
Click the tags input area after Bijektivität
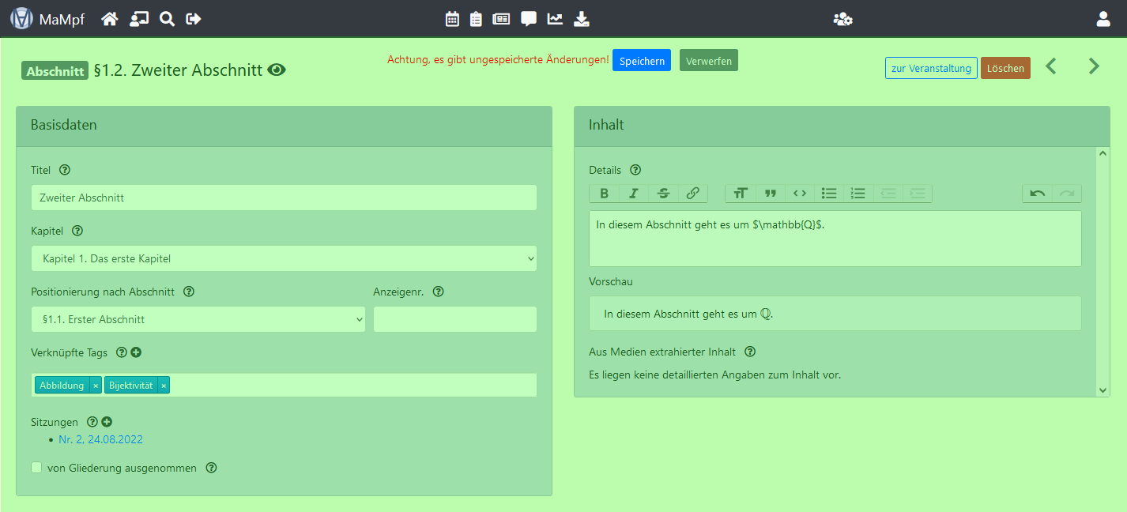(352, 386)
